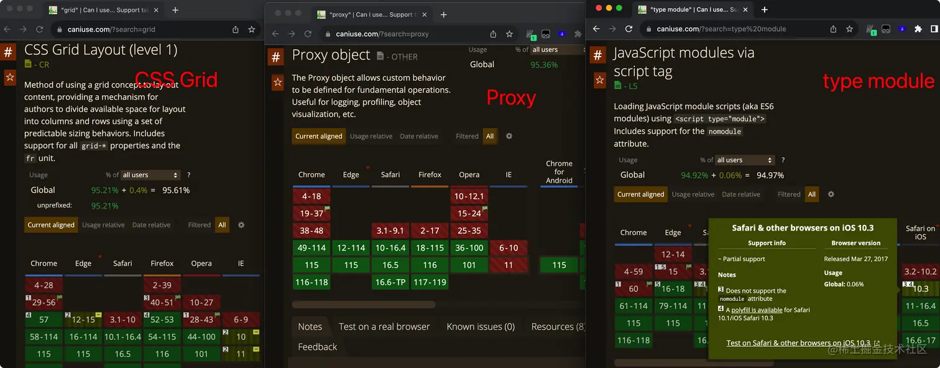
Task: Click the Chrome 49-114 cell in proxy table
Action: click(311, 247)
